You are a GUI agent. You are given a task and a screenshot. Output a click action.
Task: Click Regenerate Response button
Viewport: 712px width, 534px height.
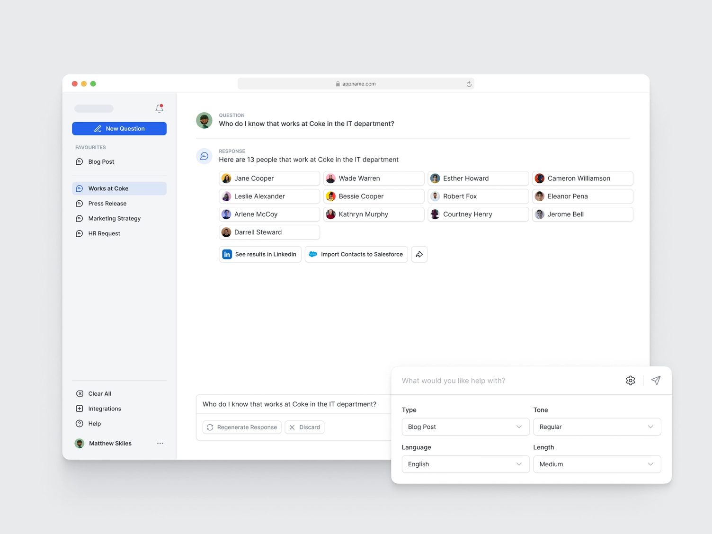242,427
